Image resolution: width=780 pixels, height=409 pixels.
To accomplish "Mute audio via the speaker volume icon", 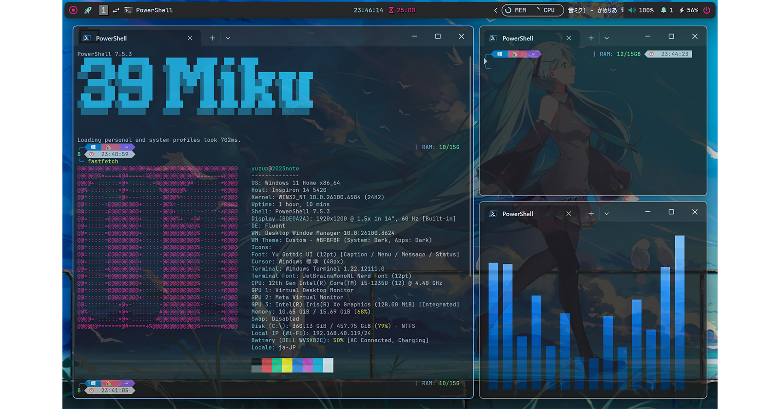I will pyautogui.click(x=632, y=10).
